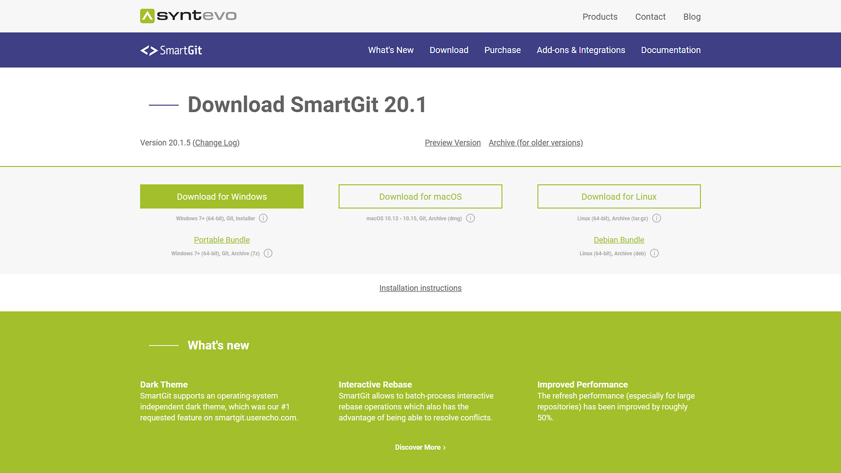The width and height of the screenshot is (841, 473).
Task: Click Download for macOS button
Action: (420, 197)
